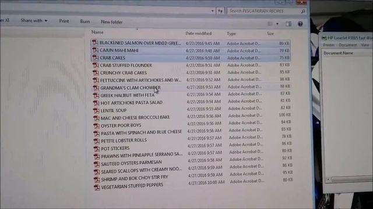Select file name SAUTEED OYSTERS PARMESAN
This screenshot has width=373, height=209.
pyautogui.click(x=131, y=163)
